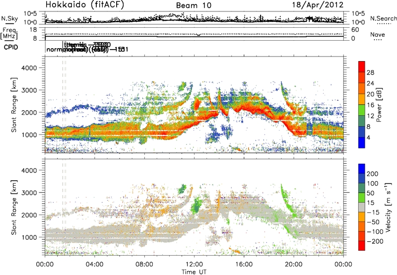Screen dimensions: 397x275
Task: Click the '04:00' time tick label
Action: pos(95,265)
